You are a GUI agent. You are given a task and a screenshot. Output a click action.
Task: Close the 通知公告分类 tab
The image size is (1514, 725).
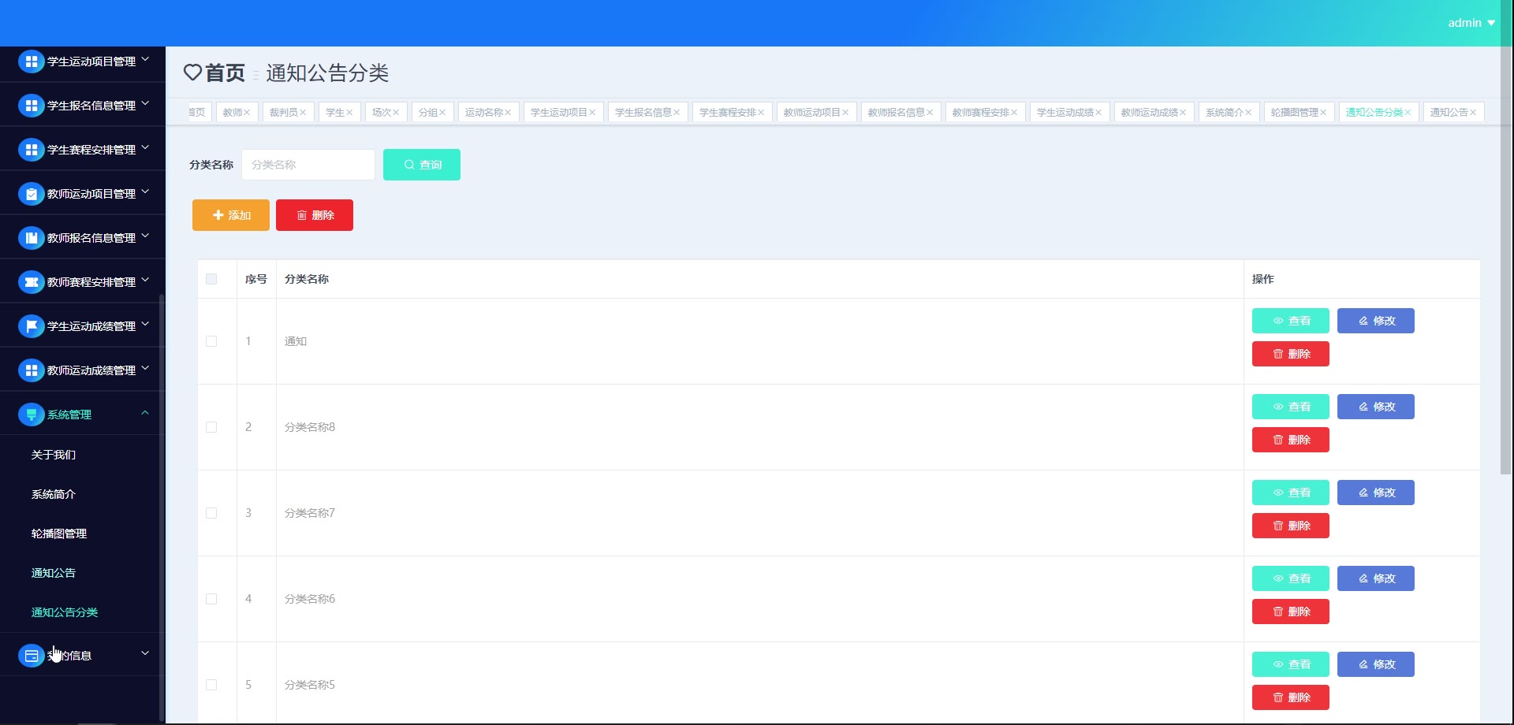(x=1408, y=113)
